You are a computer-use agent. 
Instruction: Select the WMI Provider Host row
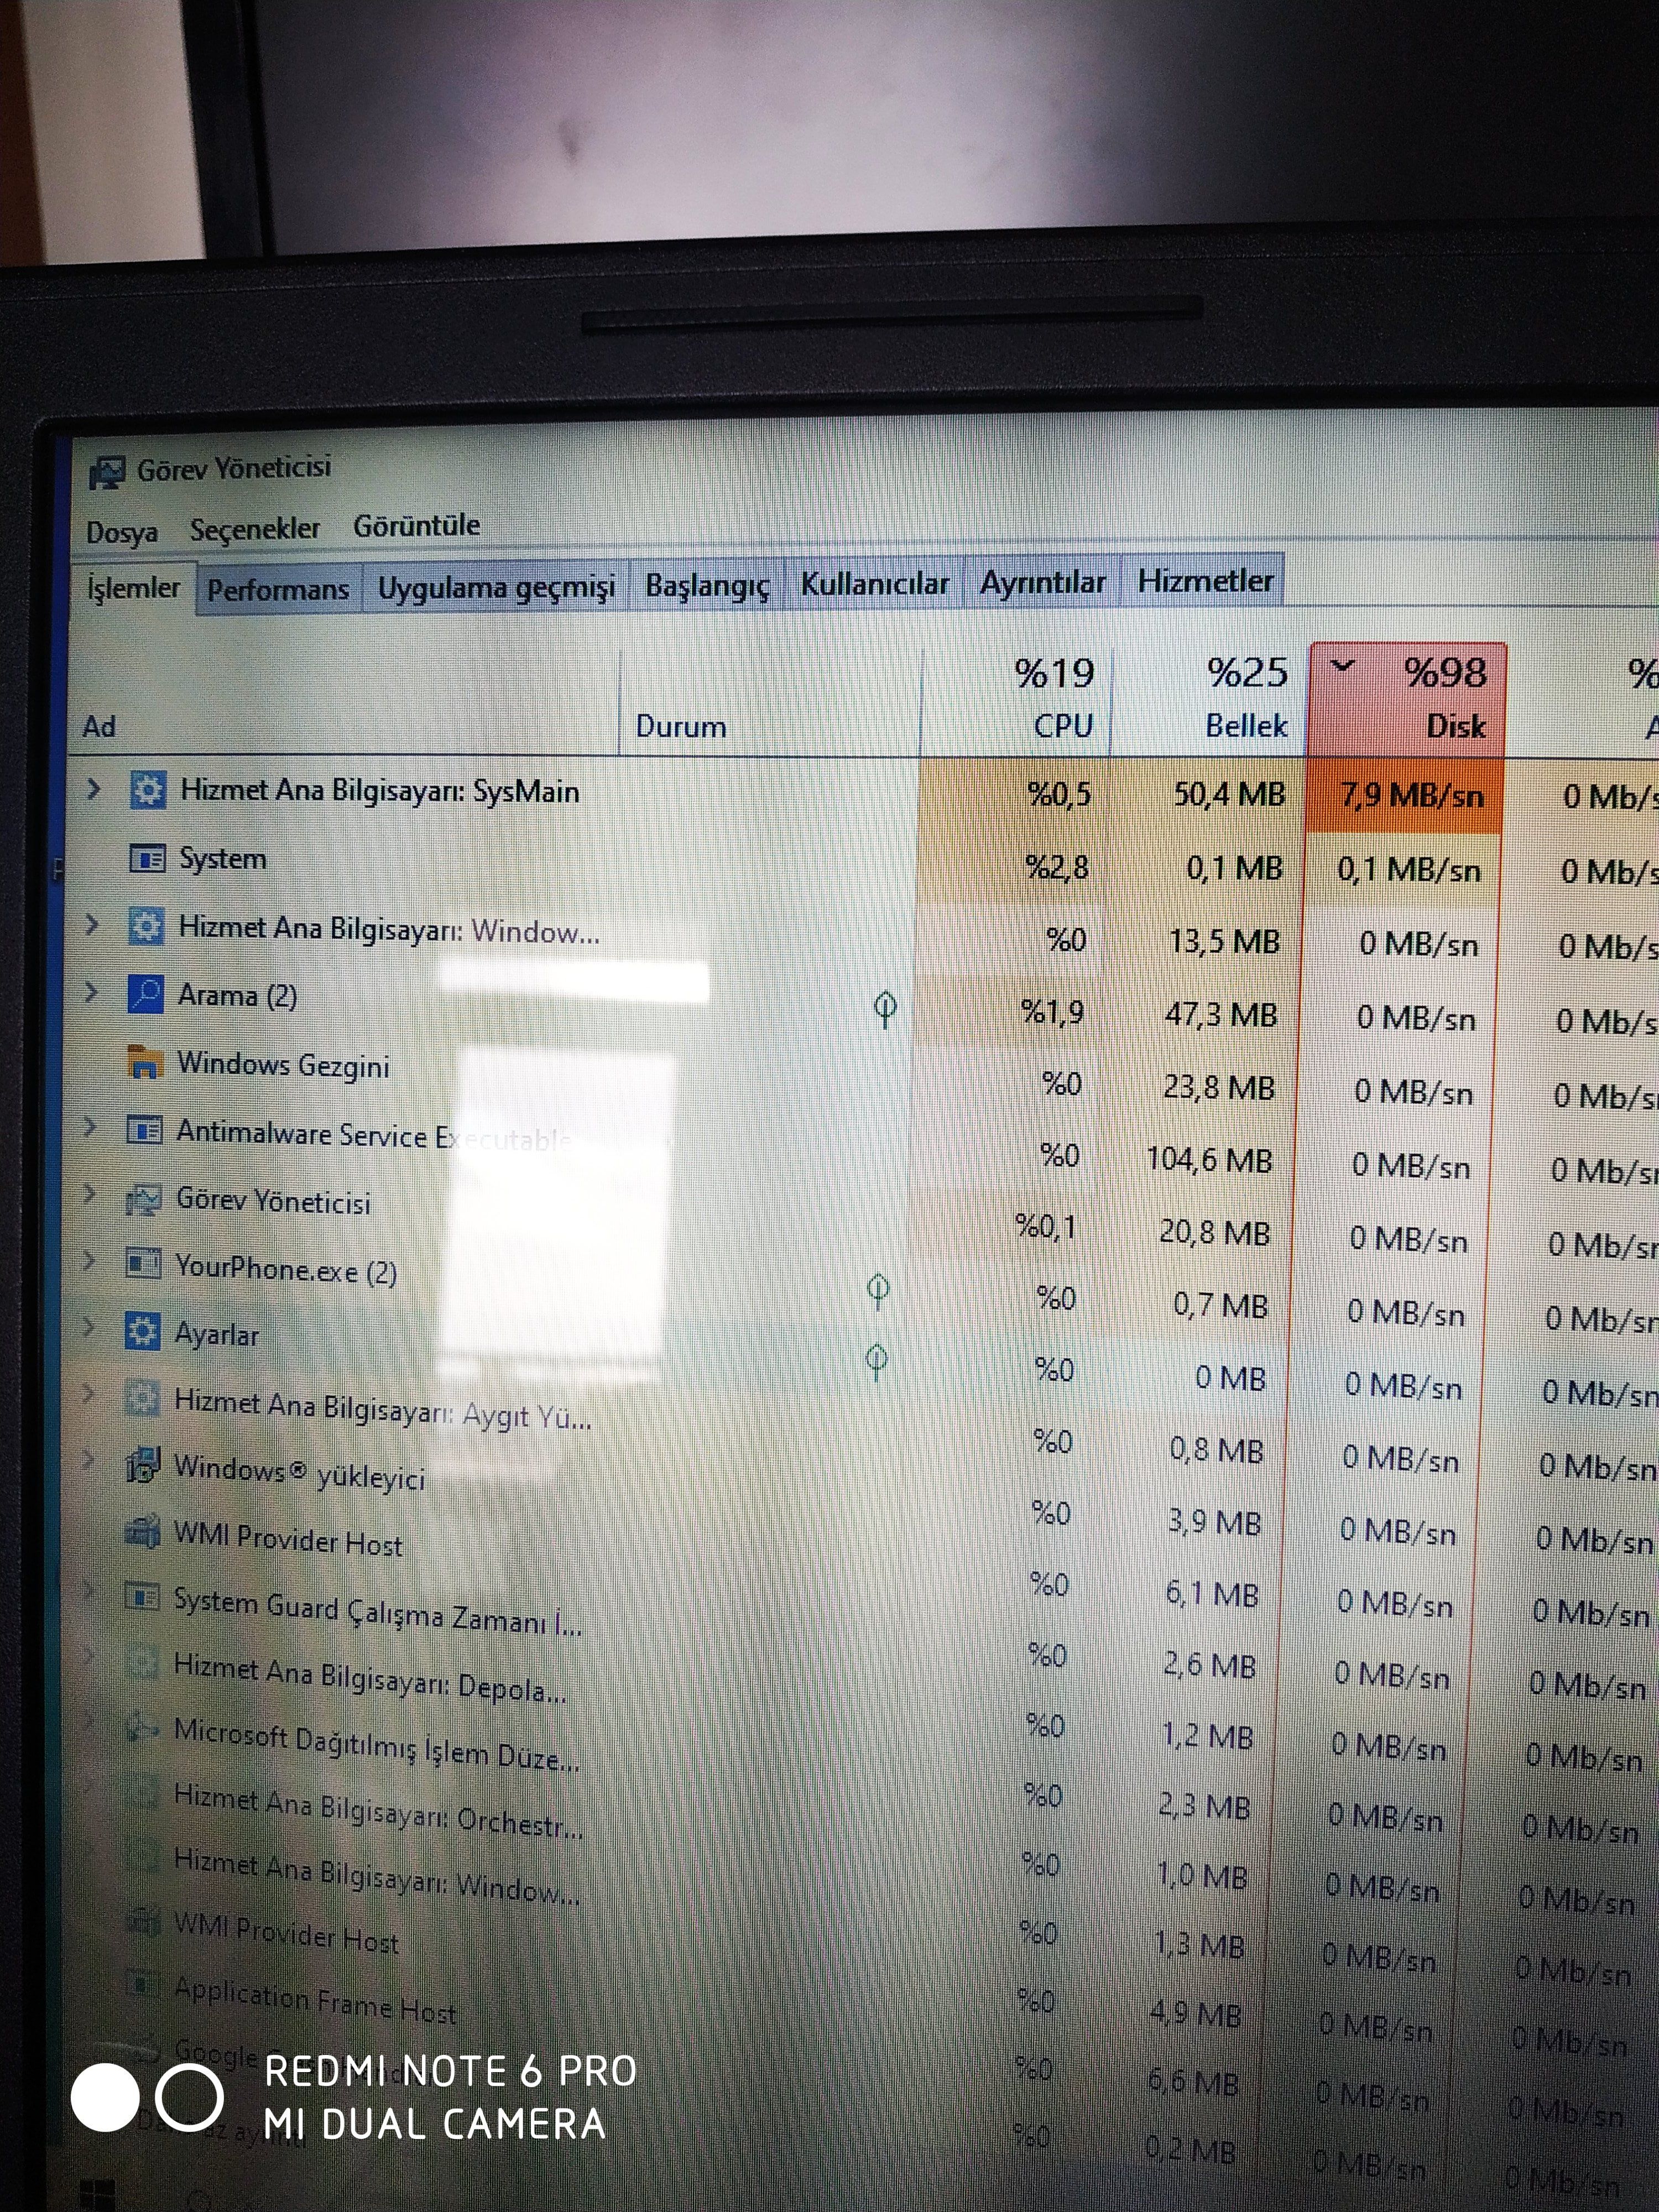click(288, 1539)
